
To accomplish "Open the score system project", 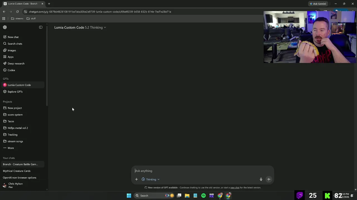I will tap(22, 115).
